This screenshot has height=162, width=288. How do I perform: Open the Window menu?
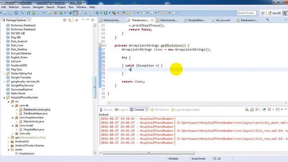click(81, 7)
